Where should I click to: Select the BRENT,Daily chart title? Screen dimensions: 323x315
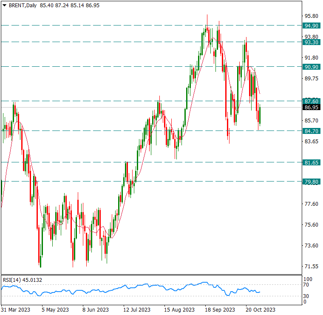(23, 6)
